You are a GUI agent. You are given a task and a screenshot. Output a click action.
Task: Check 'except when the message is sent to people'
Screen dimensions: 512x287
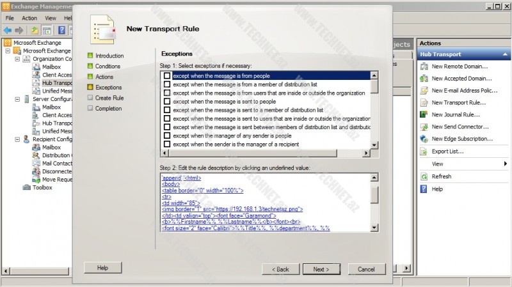(167, 102)
